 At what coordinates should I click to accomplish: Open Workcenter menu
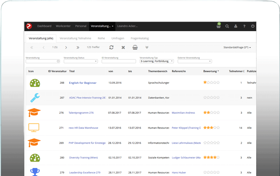[63, 26]
